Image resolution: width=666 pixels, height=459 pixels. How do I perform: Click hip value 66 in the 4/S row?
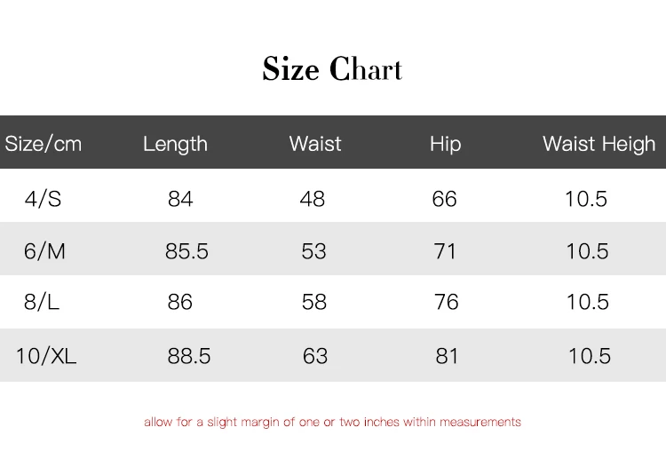point(444,199)
